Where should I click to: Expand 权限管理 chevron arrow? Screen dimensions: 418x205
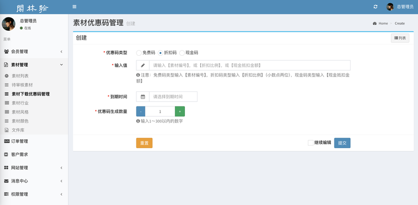61,194
